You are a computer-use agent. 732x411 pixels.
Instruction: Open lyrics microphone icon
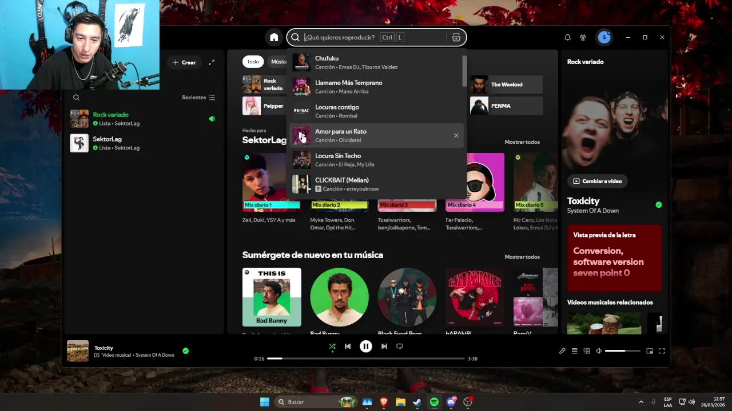coord(562,351)
